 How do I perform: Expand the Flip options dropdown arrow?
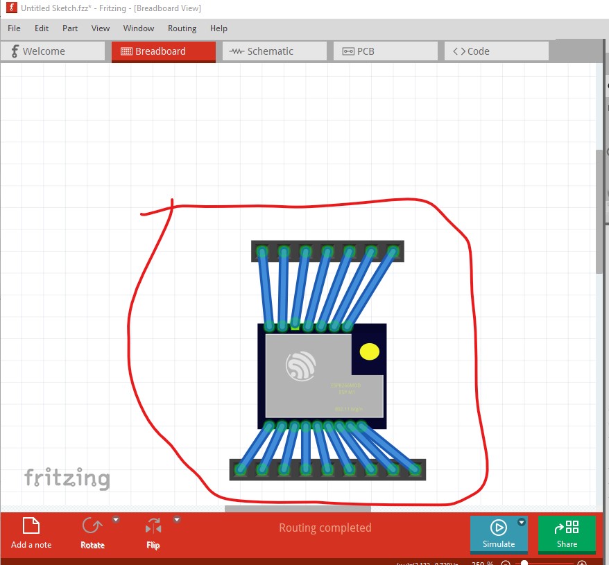177,519
